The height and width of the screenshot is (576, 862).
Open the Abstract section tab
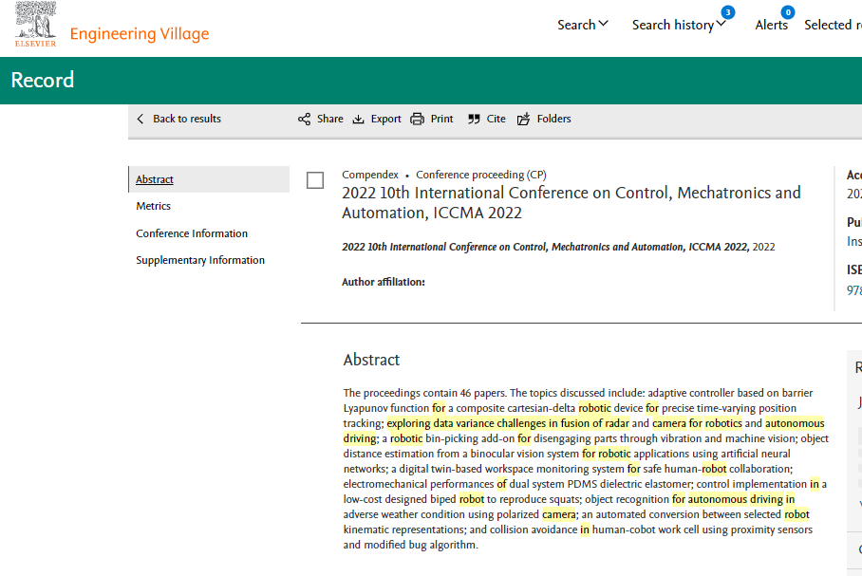(155, 179)
